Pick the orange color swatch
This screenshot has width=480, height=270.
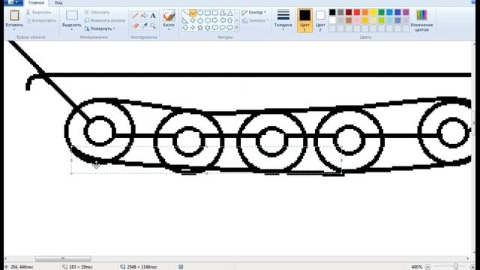pyautogui.click(x=365, y=12)
